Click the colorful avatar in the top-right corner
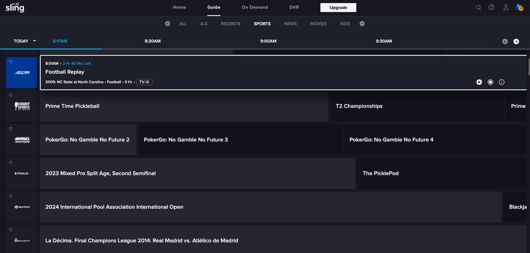Viewport: 530px width, 253px height. pos(520,8)
